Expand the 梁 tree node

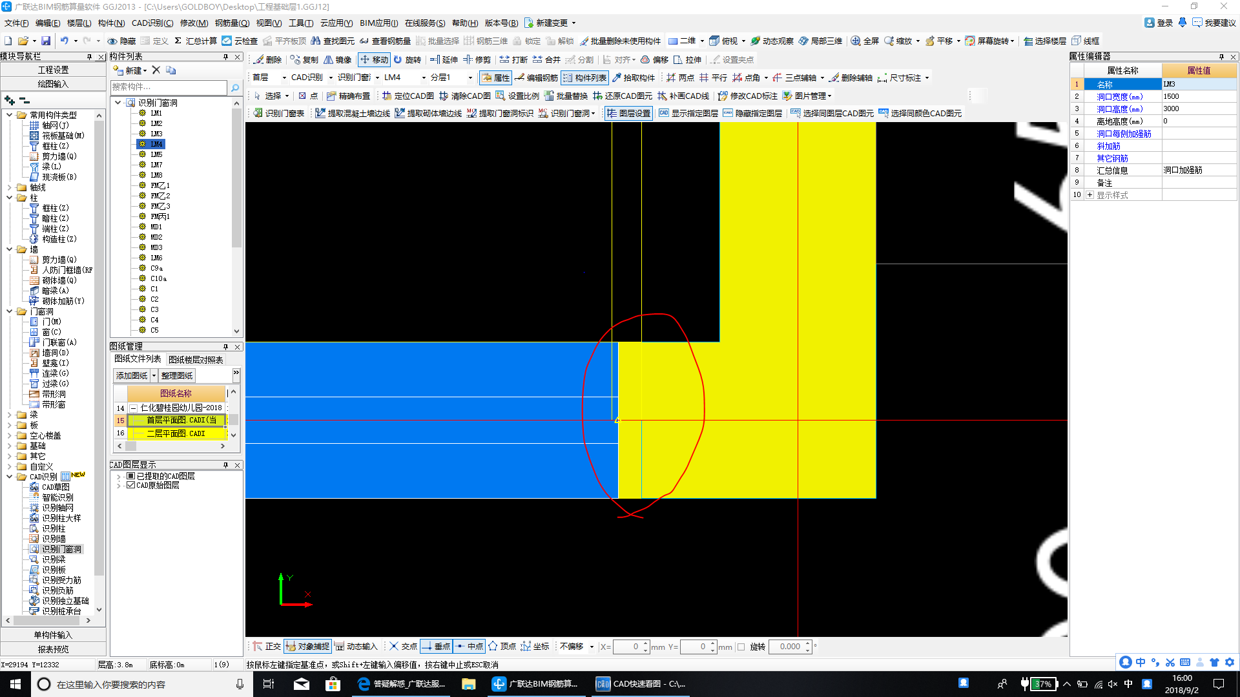click(10, 415)
